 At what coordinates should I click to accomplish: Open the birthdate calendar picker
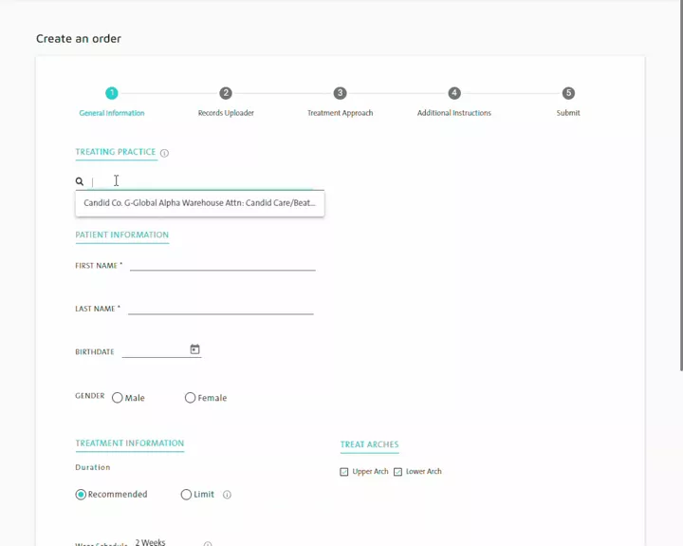(194, 349)
